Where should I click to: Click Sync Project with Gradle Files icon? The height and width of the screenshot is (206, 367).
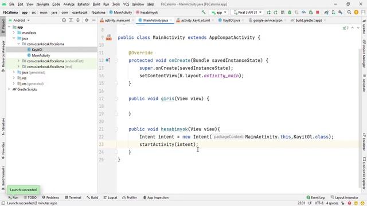(326, 13)
